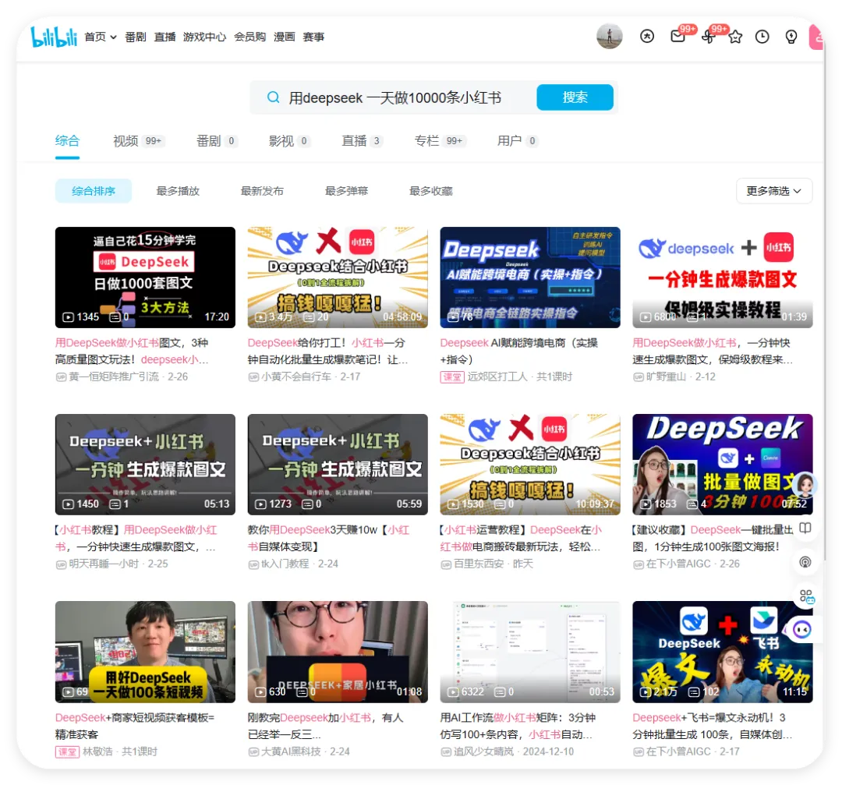Expand the 首页 dropdown arrow
This screenshot has height=785, width=842.
(113, 37)
